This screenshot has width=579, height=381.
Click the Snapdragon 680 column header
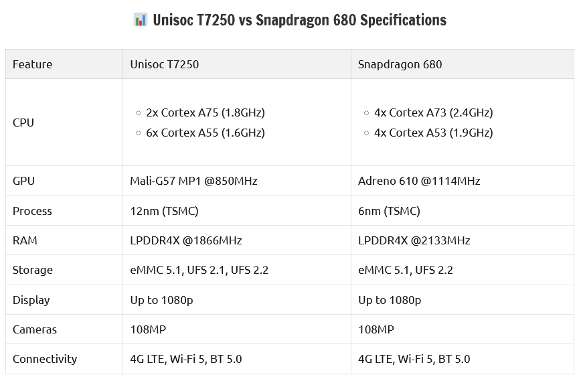pyautogui.click(x=400, y=64)
